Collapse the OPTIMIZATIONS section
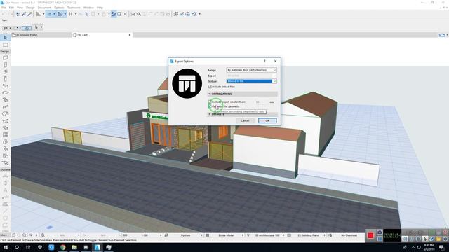This screenshot has width=449, height=252. click(x=209, y=94)
